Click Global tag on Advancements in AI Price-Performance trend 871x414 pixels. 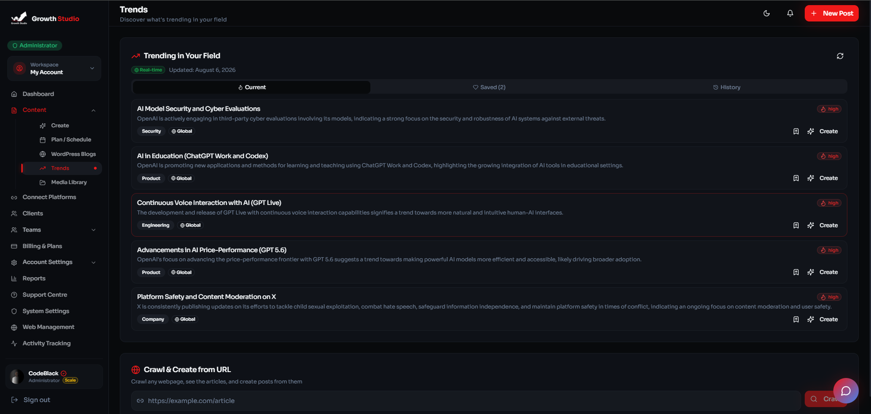coord(181,272)
